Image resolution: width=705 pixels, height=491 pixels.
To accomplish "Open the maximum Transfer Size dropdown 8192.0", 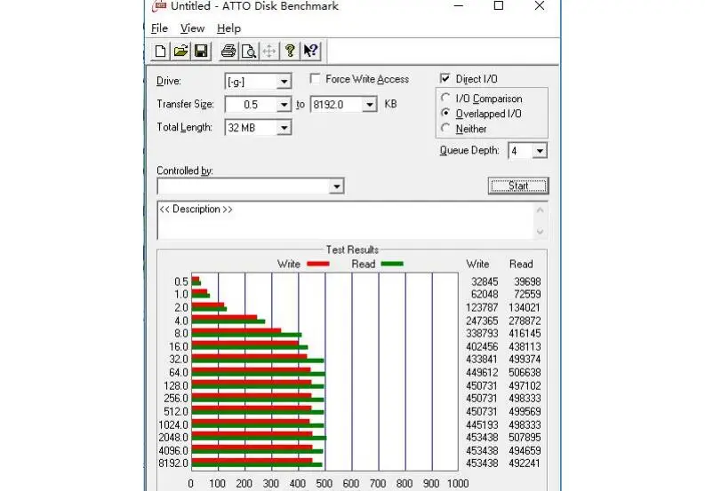I will pyautogui.click(x=369, y=105).
